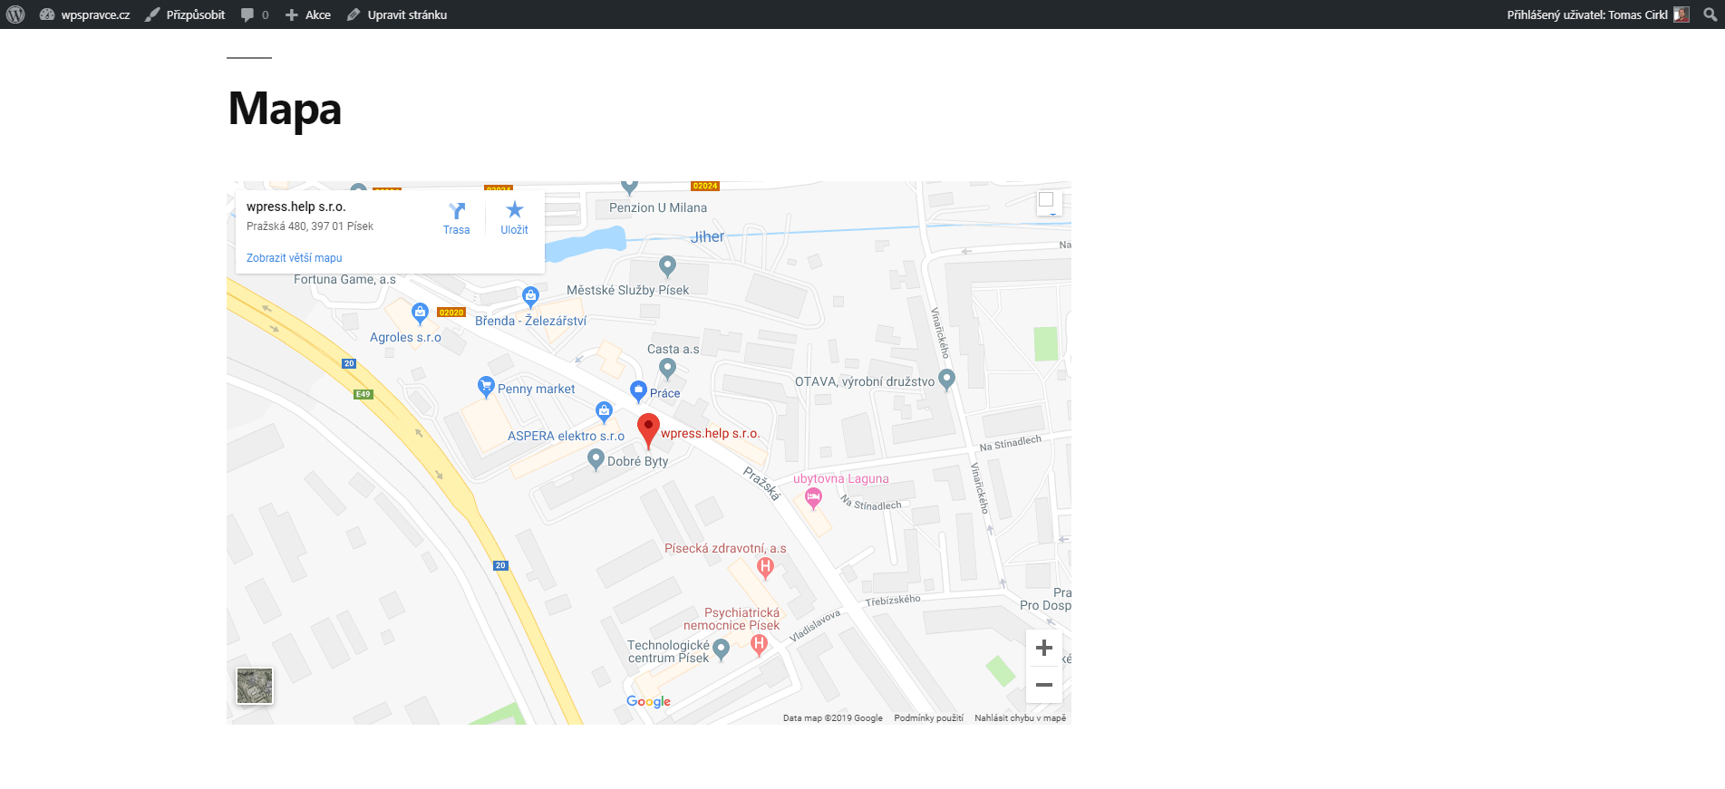Click the ubytovna Laguna lodging marker

coord(814,498)
